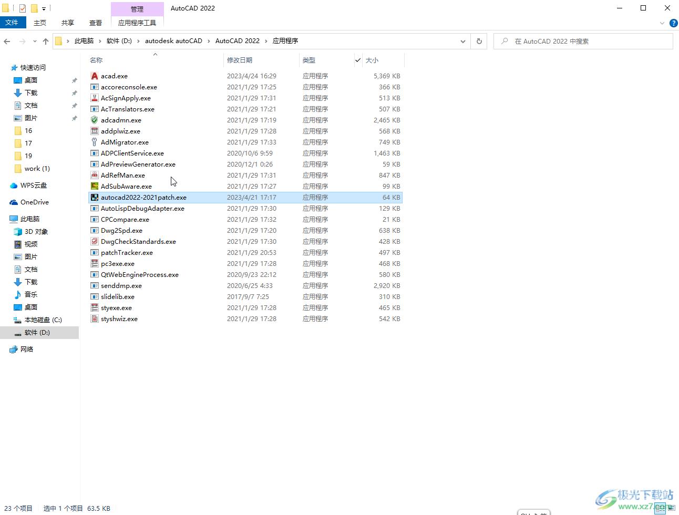Go up one folder with up arrow
The height and width of the screenshot is (515, 679).
click(x=46, y=41)
